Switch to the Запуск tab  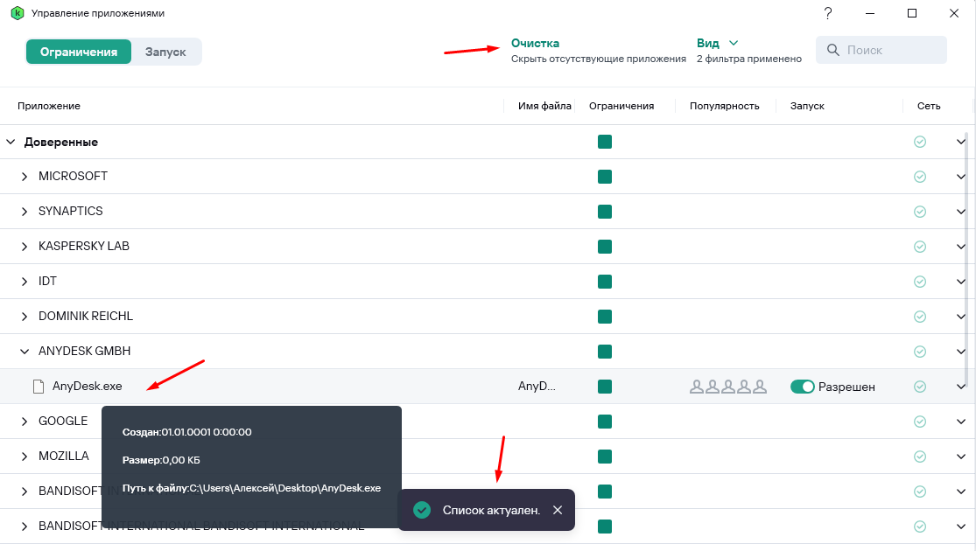[165, 52]
